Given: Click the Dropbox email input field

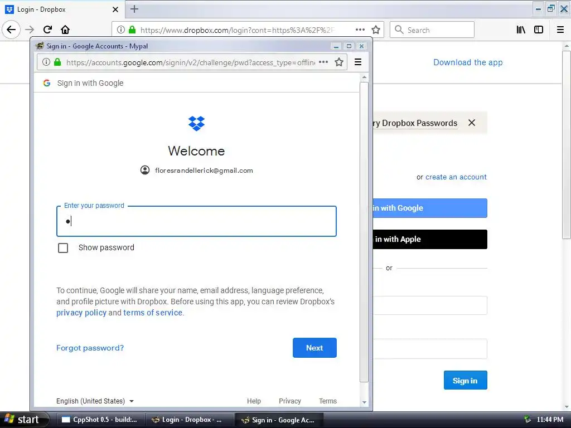Looking at the screenshot, I should click(430, 305).
